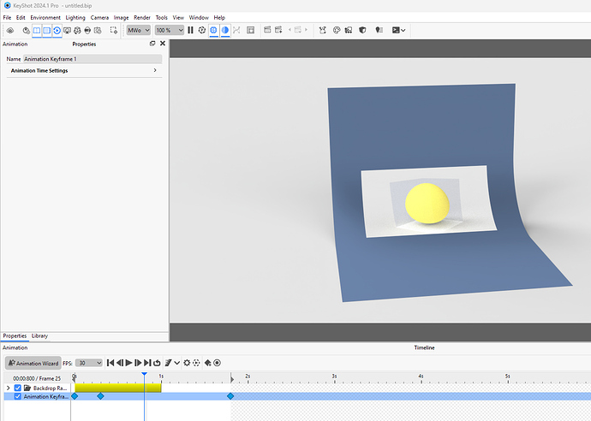Open the File menu

[x=7, y=17]
